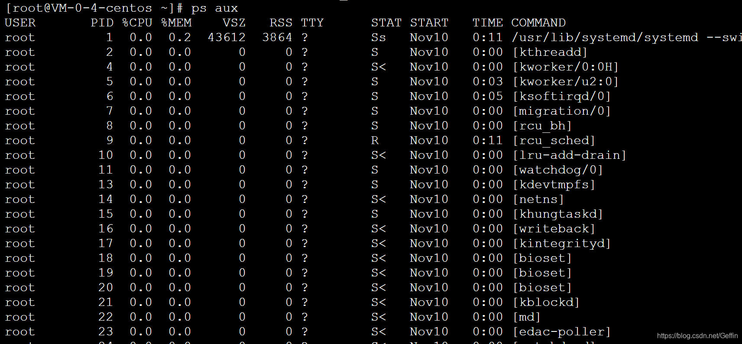This screenshot has width=742, height=344.
Task: Click the [root@VM-0-4-centos ~]# prompt
Action: tap(94, 8)
